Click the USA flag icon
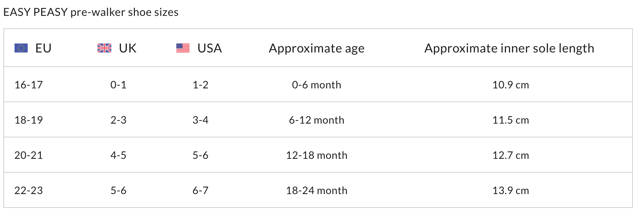Screen dimensions: 637x212 183,48
